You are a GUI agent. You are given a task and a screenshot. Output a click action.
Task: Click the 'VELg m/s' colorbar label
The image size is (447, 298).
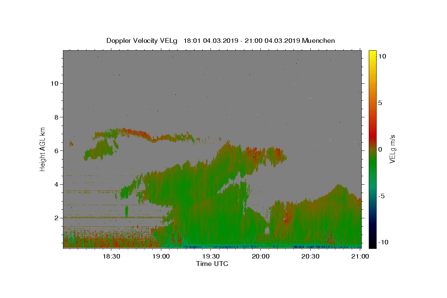coord(392,149)
